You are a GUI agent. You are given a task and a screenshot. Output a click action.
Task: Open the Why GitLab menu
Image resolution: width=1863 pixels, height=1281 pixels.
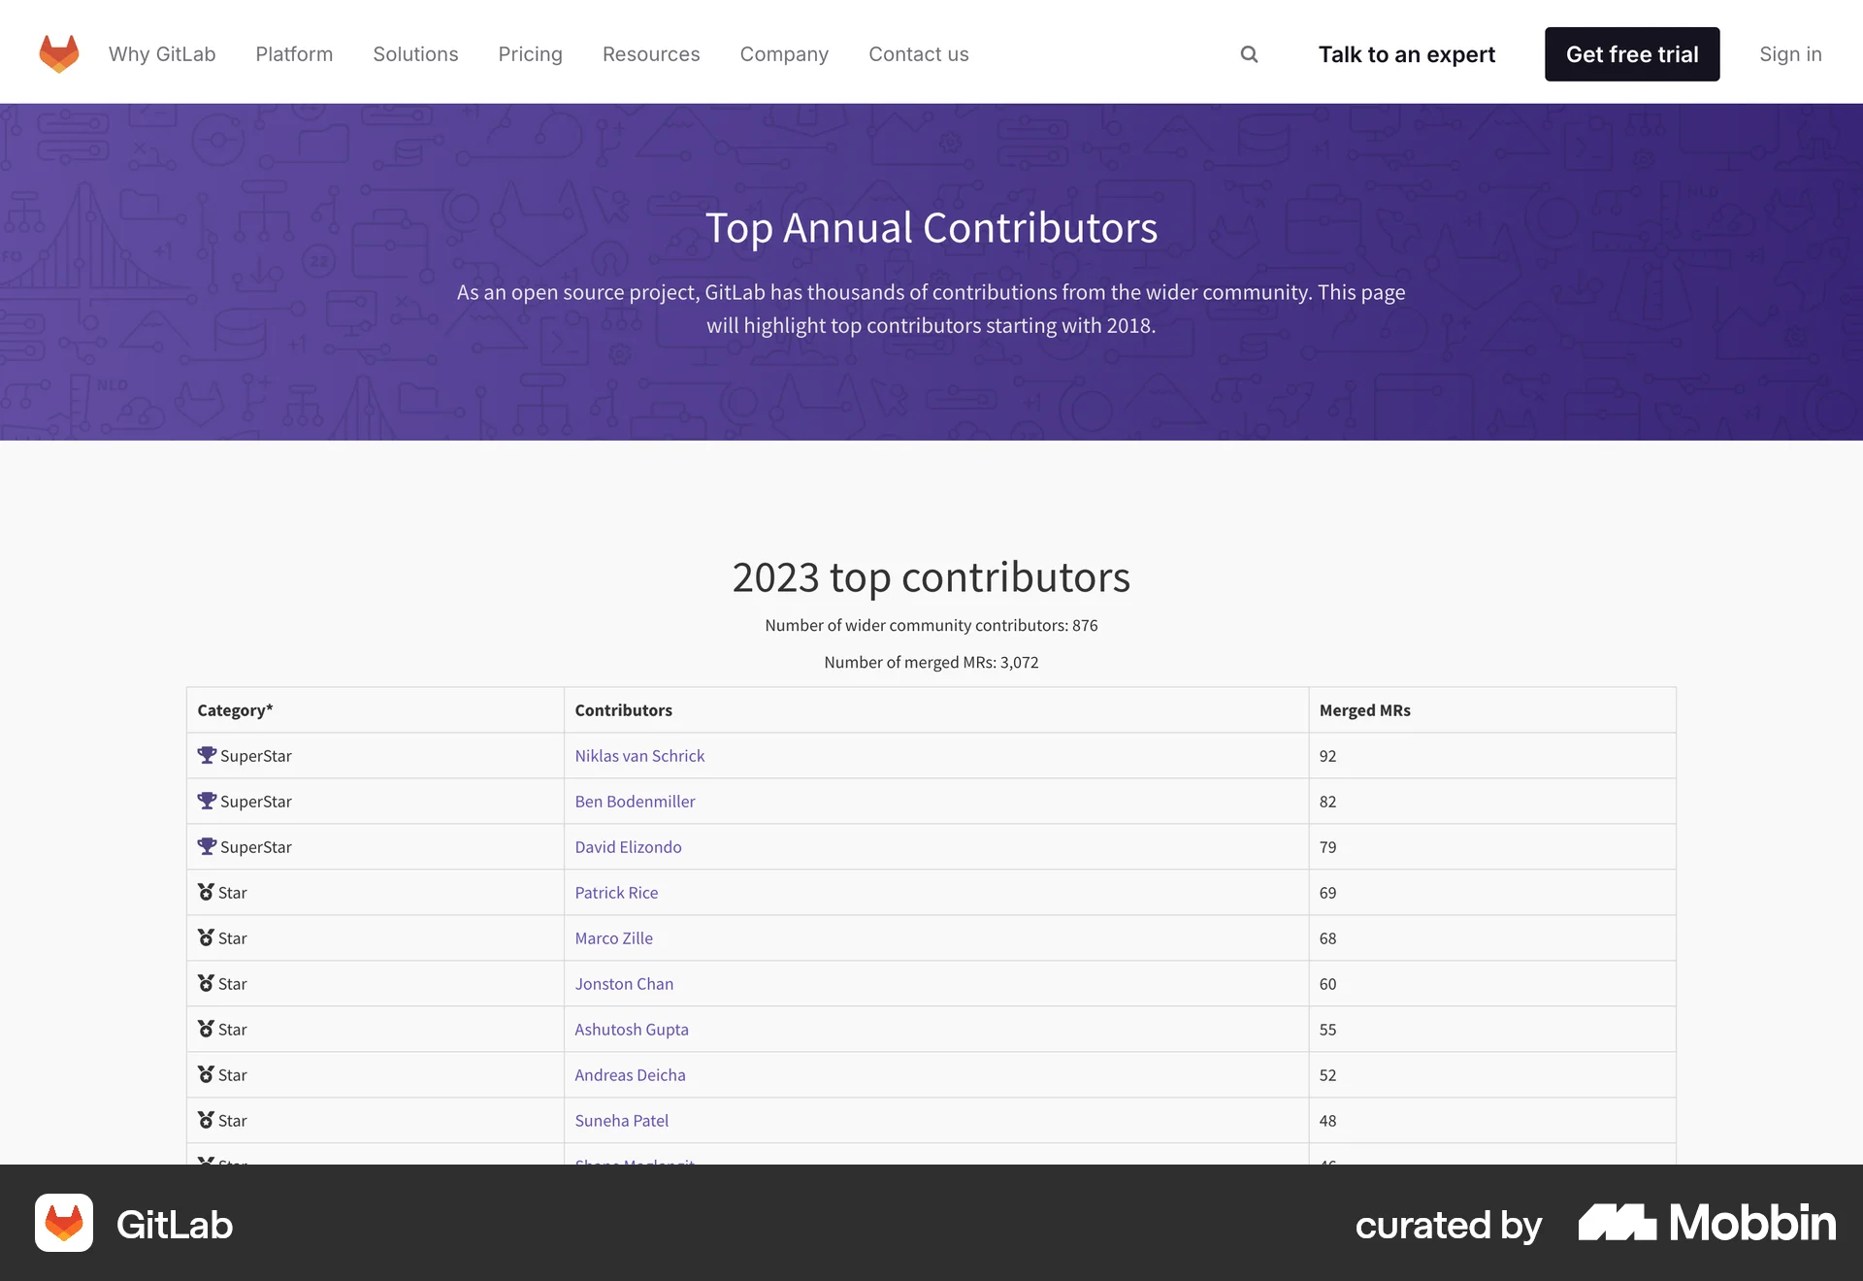[x=162, y=54]
